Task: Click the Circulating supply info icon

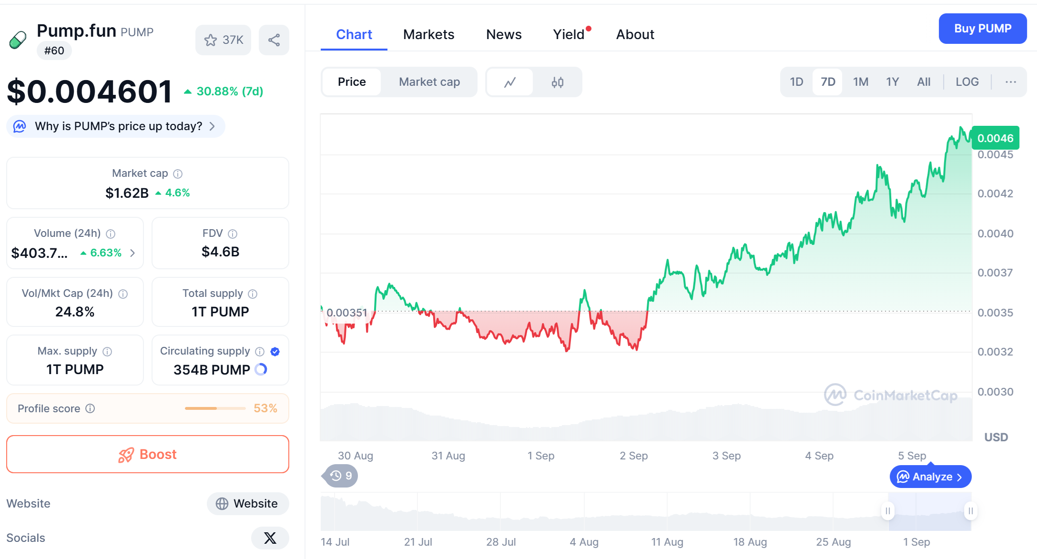Action: tap(260, 352)
